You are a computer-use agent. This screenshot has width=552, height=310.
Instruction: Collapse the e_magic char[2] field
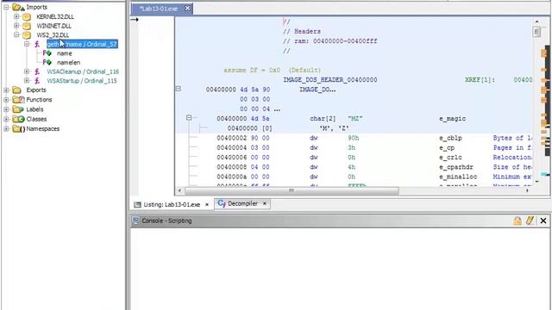click(189, 118)
